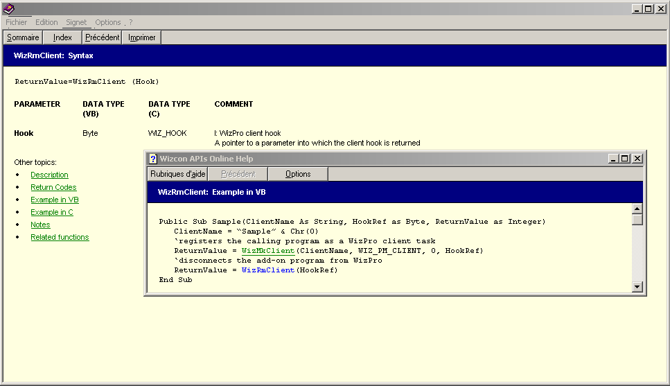The height and width of the screenshot is (386, 670).
Task: Click the 'End Sub' code line
Action: (175, 280)
